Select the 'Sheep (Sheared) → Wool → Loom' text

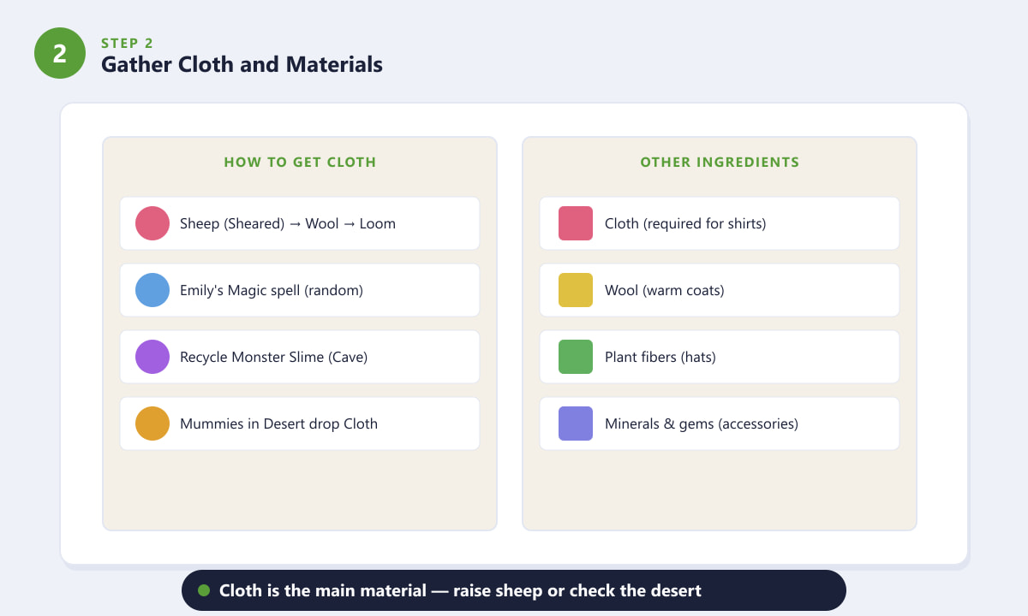click(x=288, y=223)
